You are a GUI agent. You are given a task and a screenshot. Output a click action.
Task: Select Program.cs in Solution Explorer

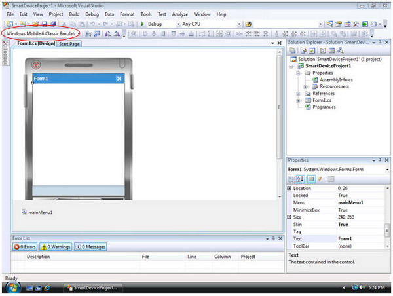pos(324,107)
